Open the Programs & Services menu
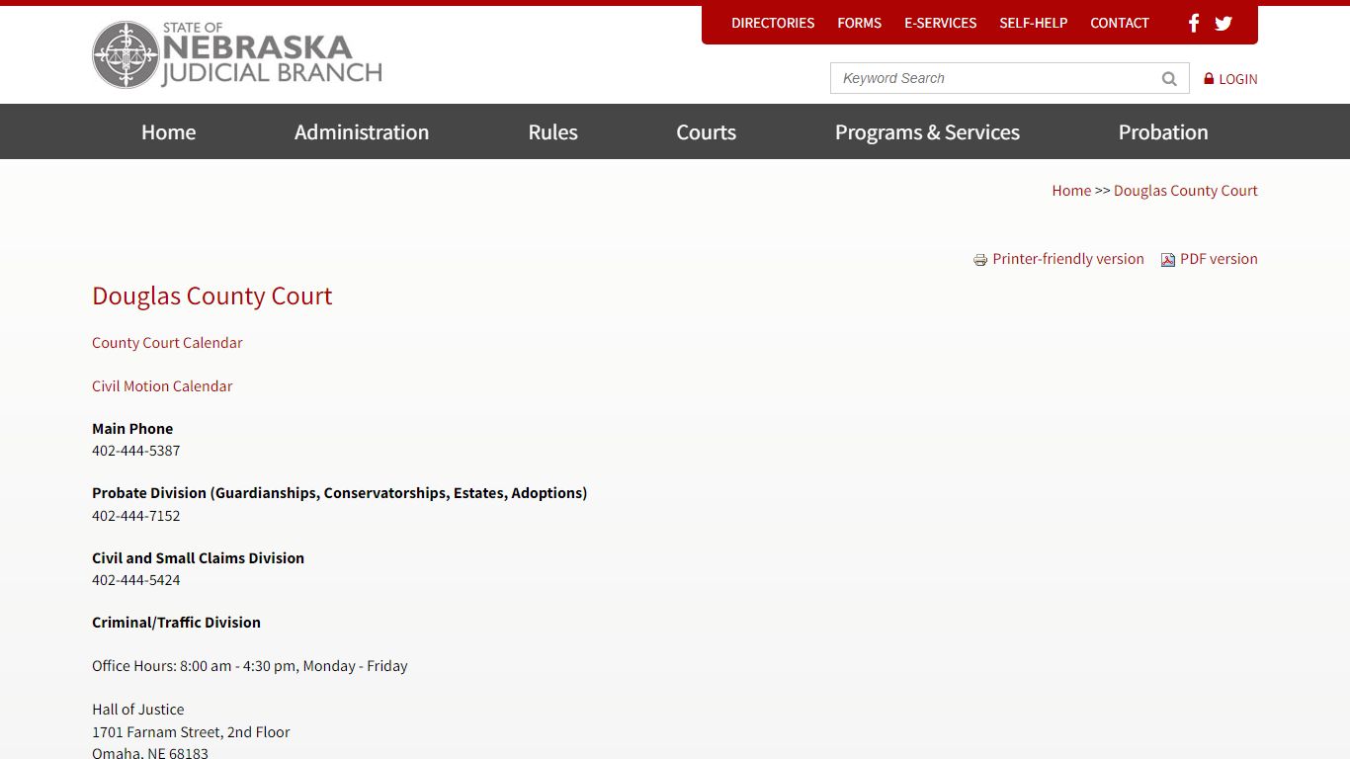1350x759 pixels. 927,131
